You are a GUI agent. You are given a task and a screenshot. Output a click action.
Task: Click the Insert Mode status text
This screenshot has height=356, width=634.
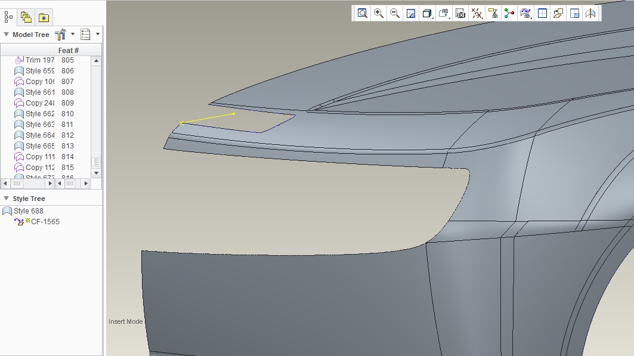coord(125,321)
